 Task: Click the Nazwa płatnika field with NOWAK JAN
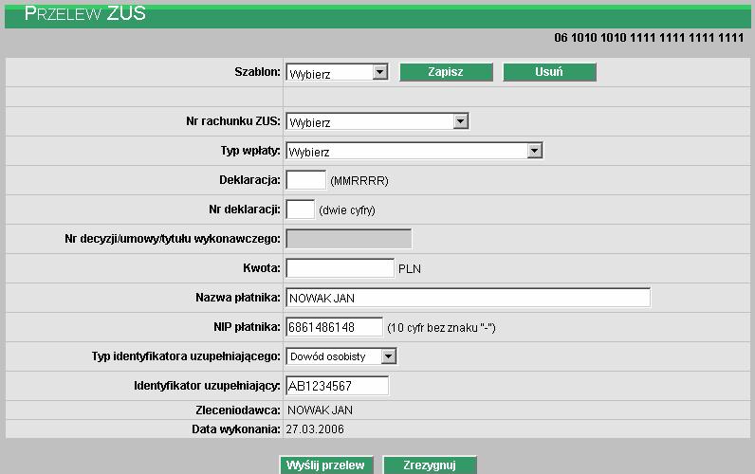click(468, 298)
